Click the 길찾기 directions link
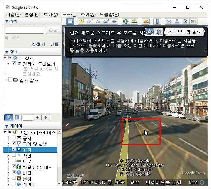The image size is (211, 189). click(x=38, y=44)
